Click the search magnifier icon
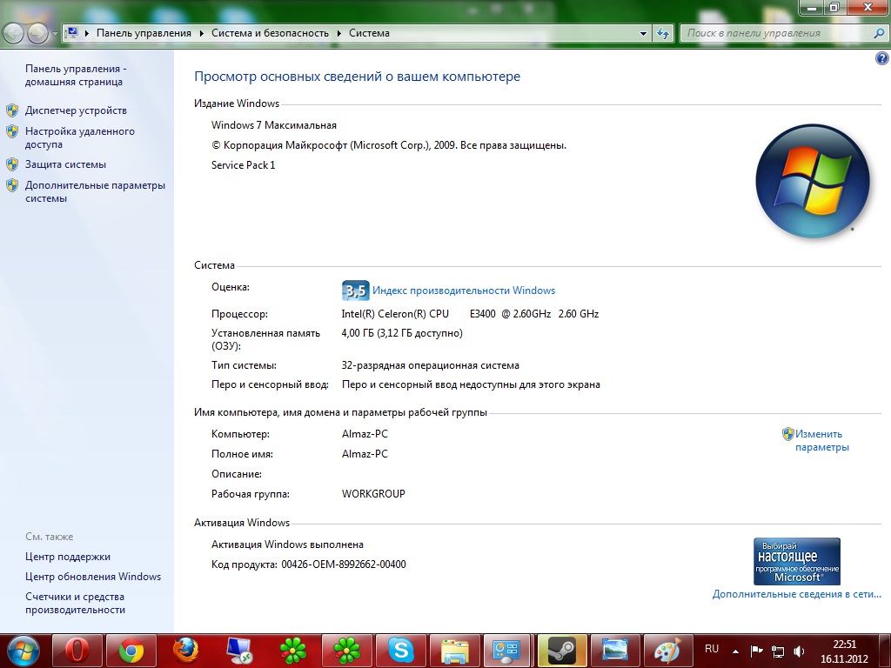The width and height of the screenshot is (891, 668). coord(879,34)
